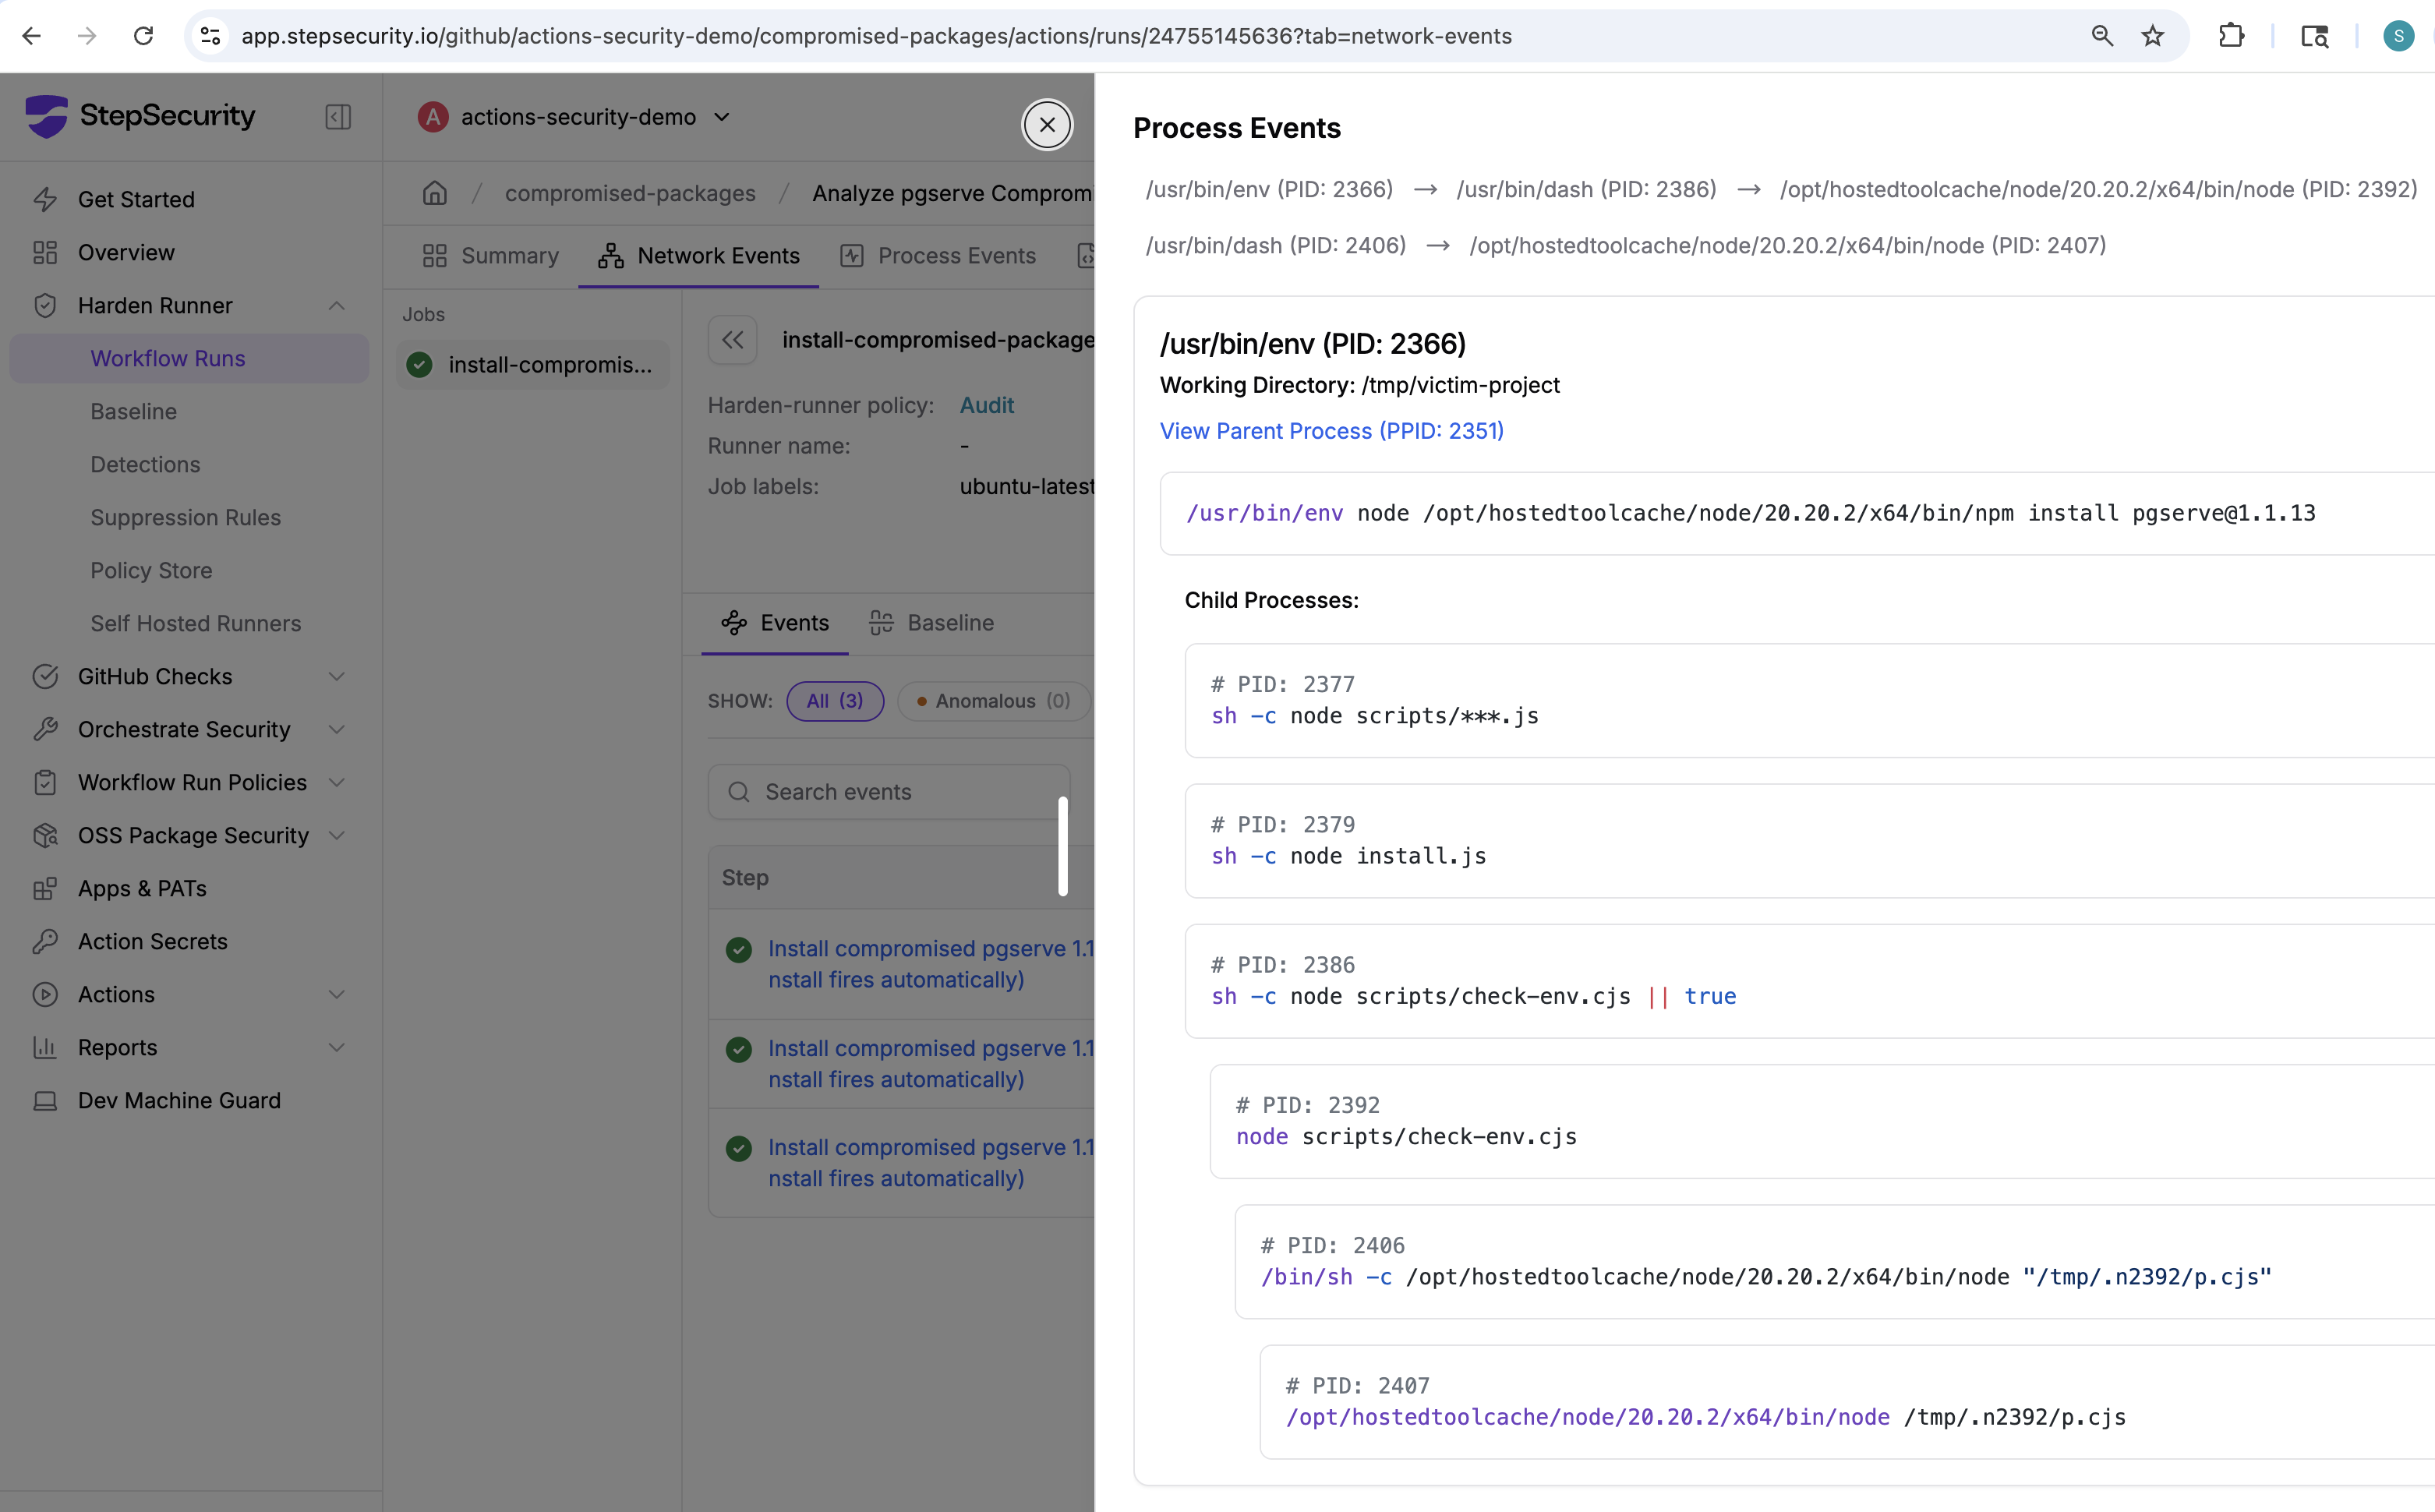Click the Audit policy link
This screenshot has height=1512, width=2435.
(x=986, y=405)
